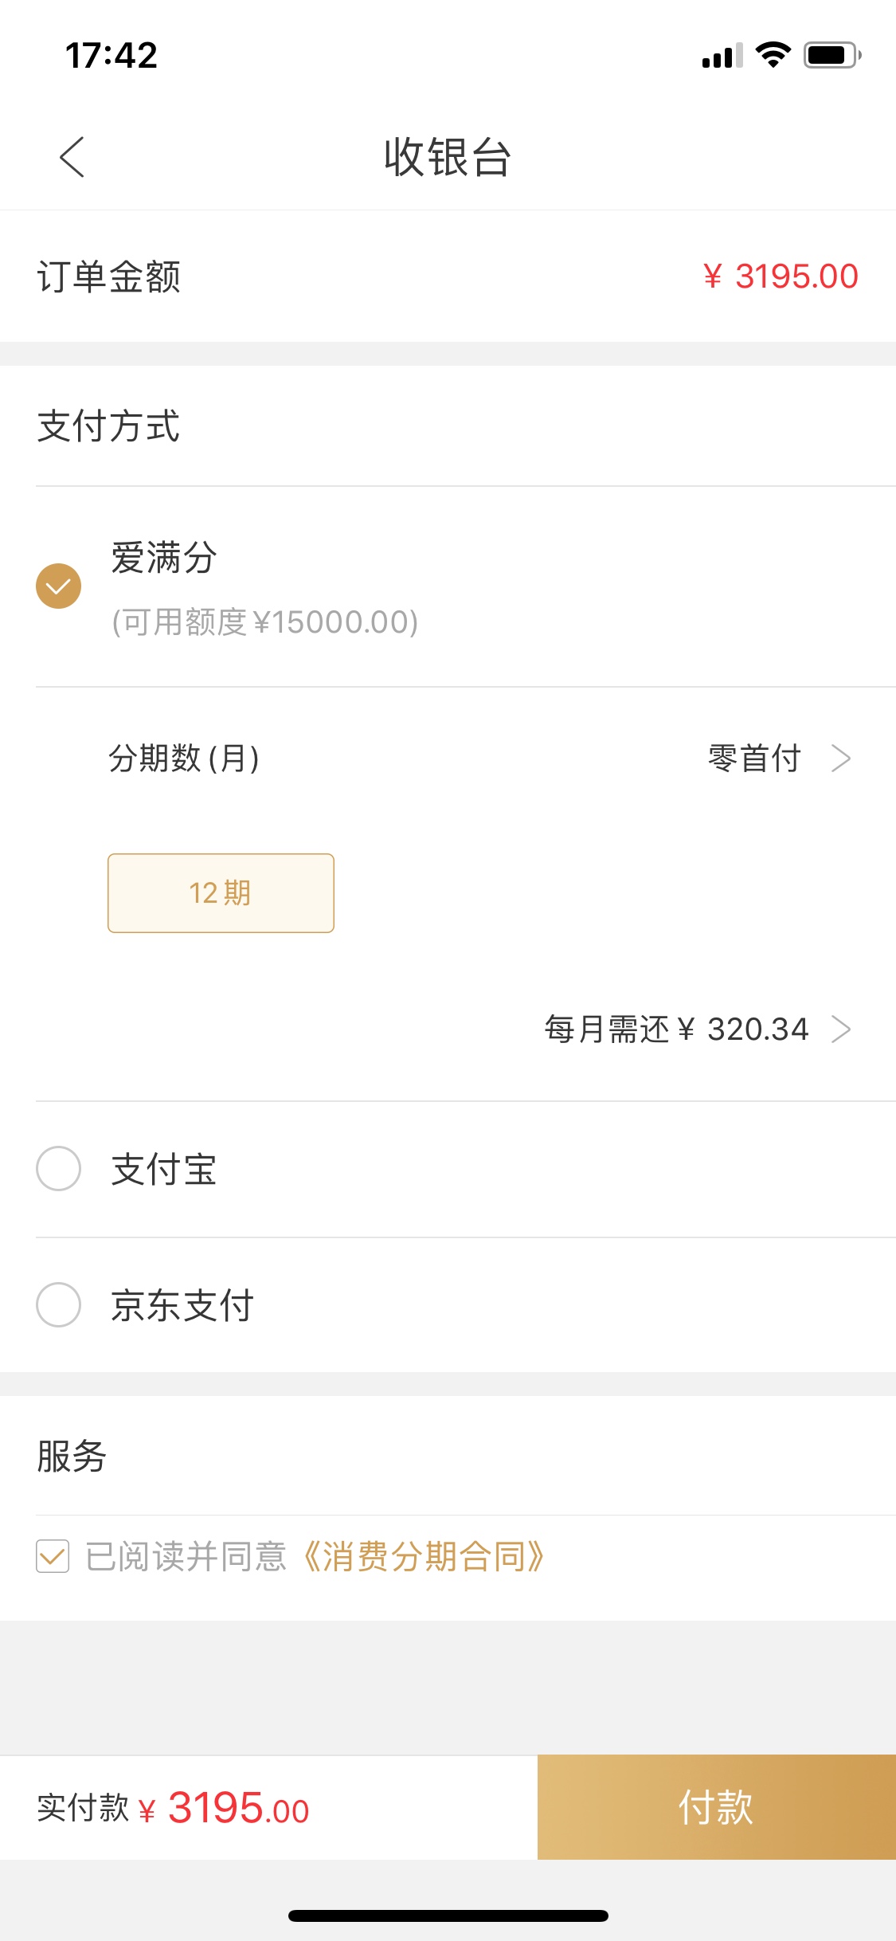
Task: Tap the home indicator bar
Action: click(448, 1916)
